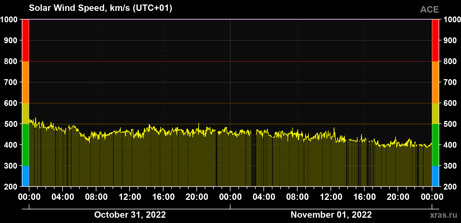This screenshot has height=223, width=461.
Task: Click the 08:00 tick label on October 31
Action: click(x=96, y=197)
